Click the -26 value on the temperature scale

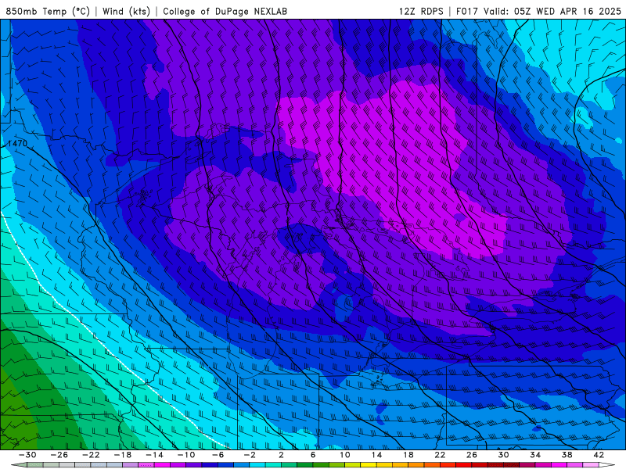click(x=59, y=455)
